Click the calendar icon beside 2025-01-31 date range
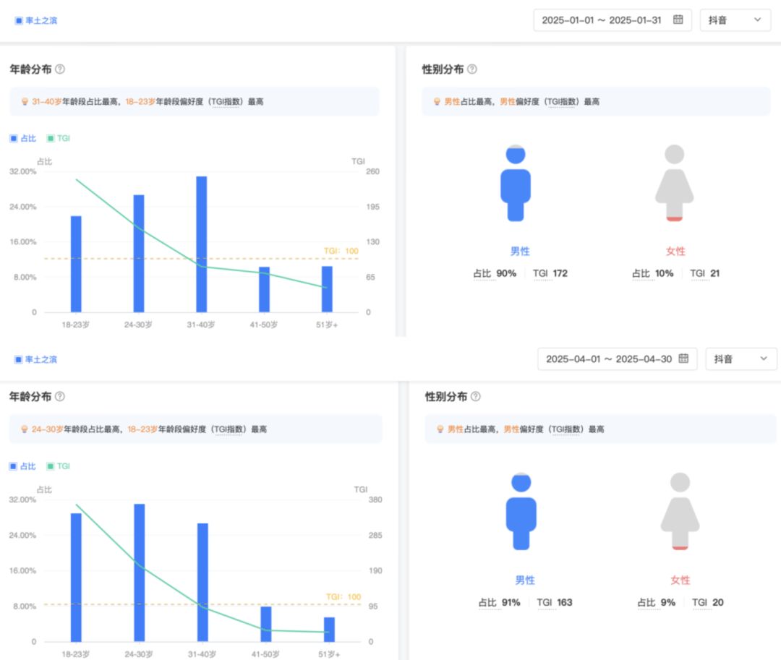 [x=678, y=20]
